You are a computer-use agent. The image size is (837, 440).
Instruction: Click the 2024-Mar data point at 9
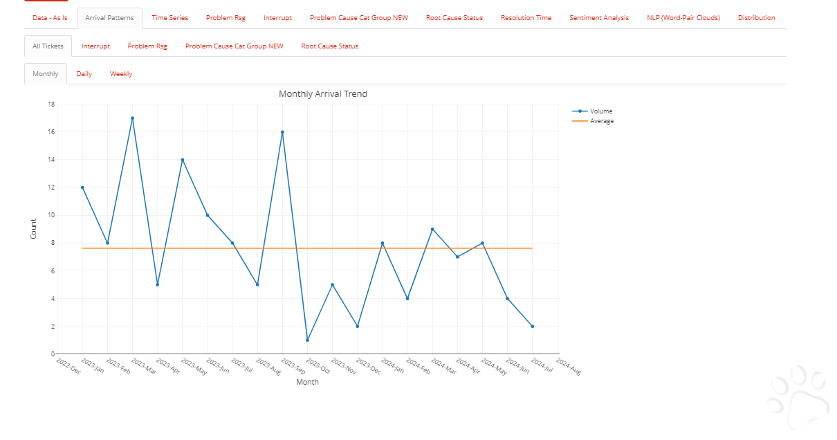432,229
